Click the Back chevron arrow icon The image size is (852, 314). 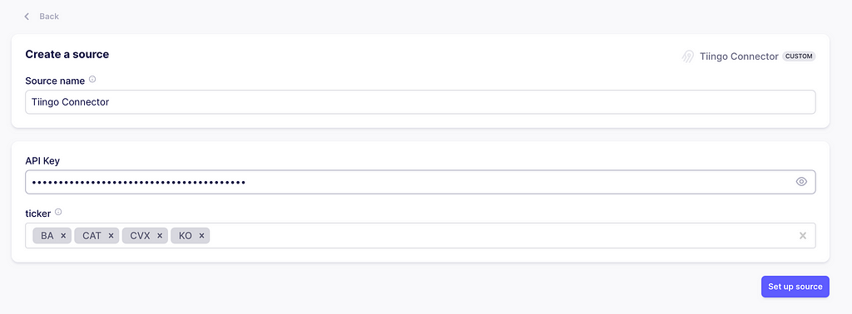pyautogui.click(x=27, y=17)
